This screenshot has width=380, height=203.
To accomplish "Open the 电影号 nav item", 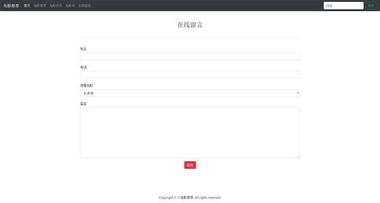I will tap(70, 6).
